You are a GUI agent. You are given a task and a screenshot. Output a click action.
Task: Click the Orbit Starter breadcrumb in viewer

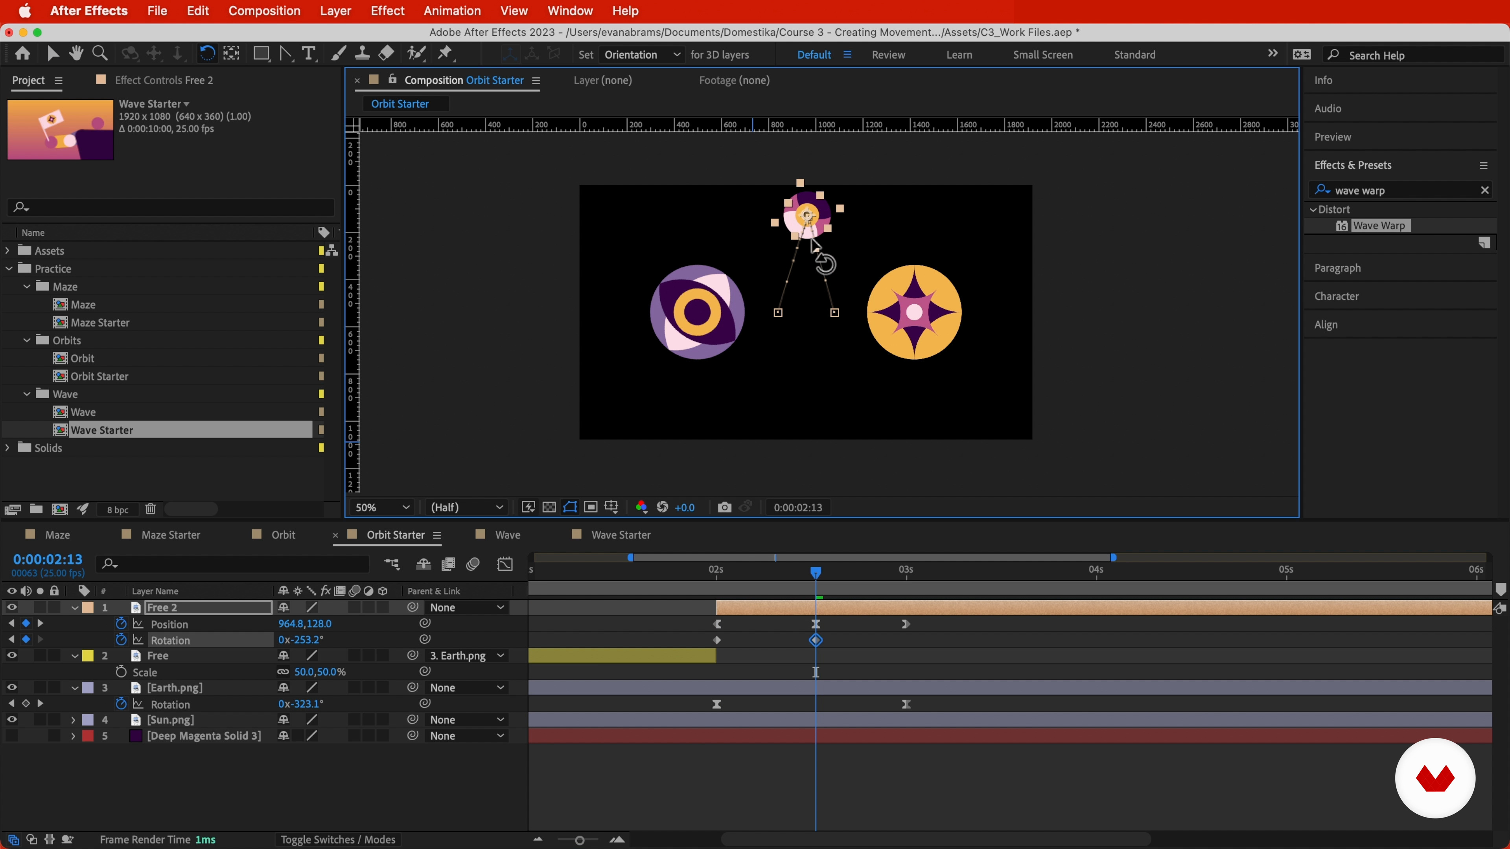400,104
